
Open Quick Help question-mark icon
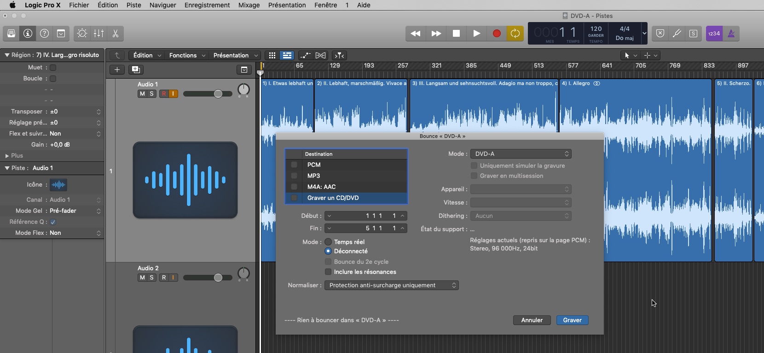pos(45,34)
